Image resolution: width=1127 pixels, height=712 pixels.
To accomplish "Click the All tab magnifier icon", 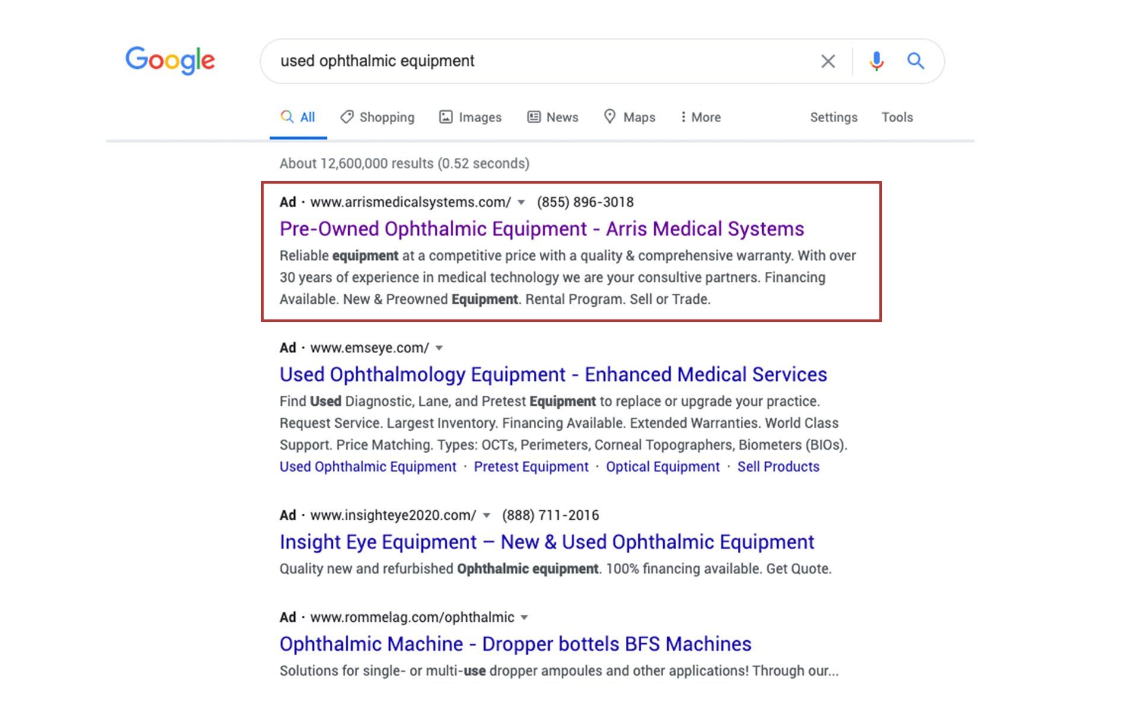I will coord(287,116).
